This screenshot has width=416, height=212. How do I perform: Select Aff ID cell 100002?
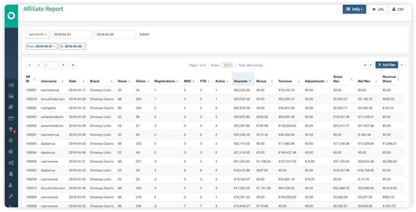pyautogui.click(x=31, y=108)
